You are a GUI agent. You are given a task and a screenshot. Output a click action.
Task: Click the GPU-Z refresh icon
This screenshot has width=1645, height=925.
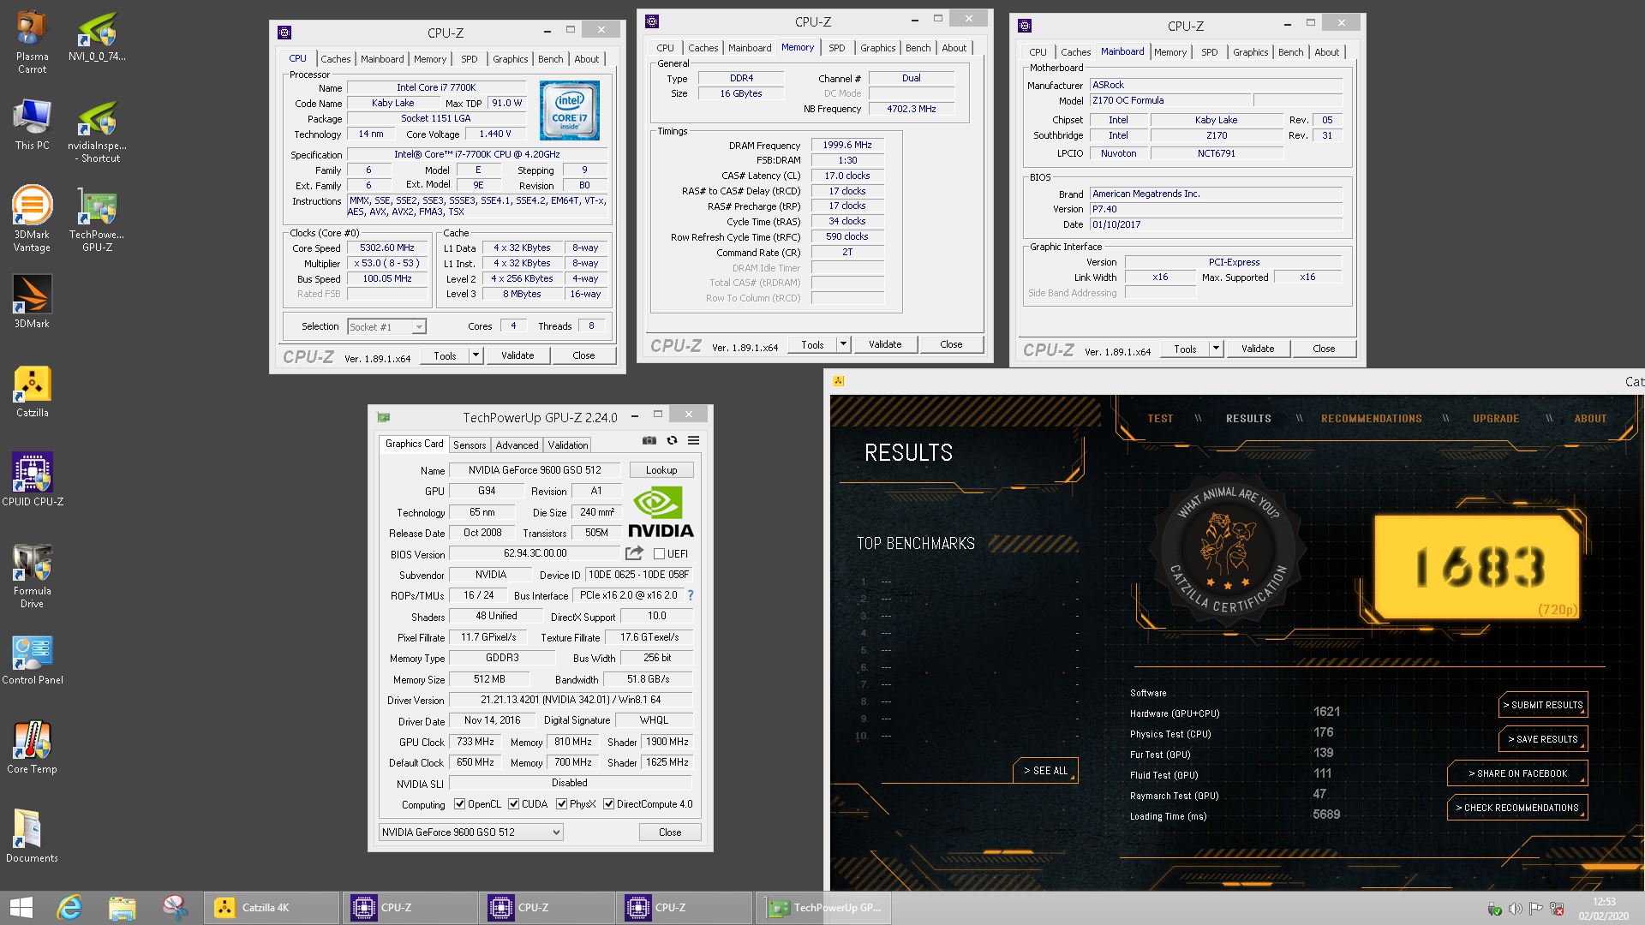click(x=672, y=440)
